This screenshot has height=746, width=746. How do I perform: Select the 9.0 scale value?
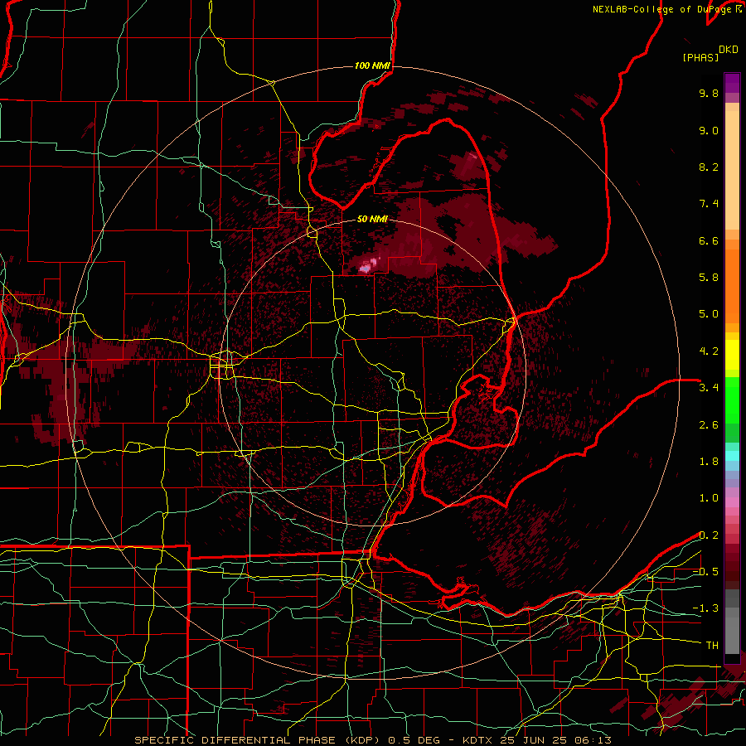(x=709, y=130)
